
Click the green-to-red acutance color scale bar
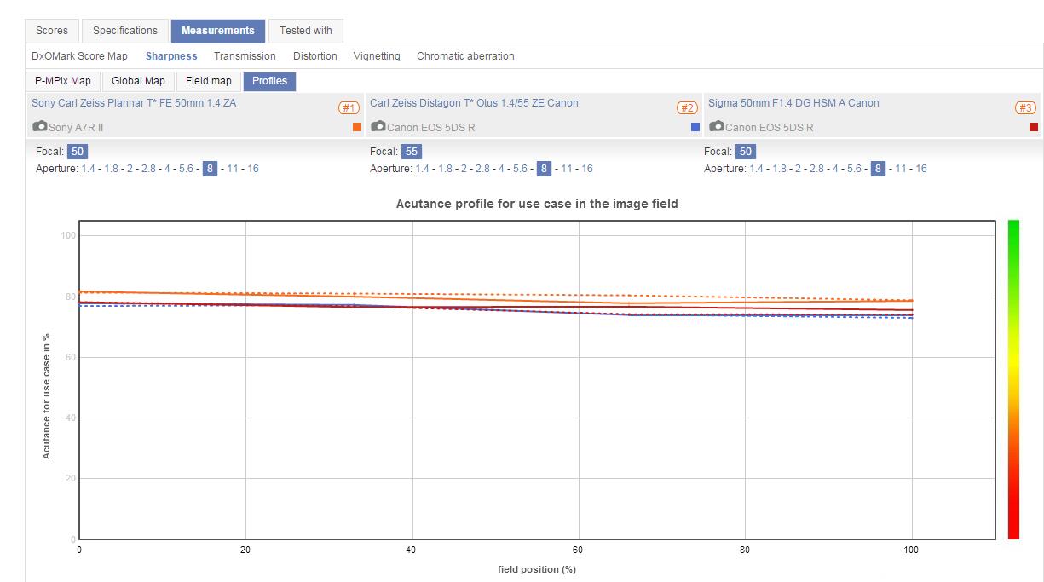1013,379
